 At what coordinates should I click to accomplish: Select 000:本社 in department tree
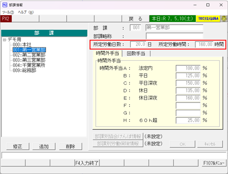[22, 44]
